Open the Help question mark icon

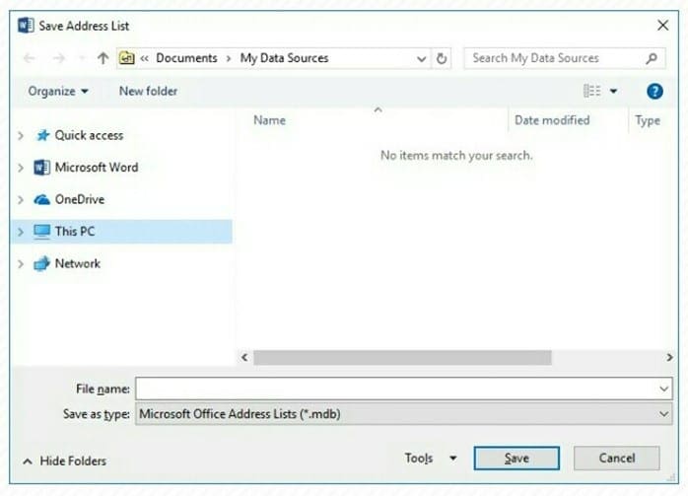coord(654,92)
